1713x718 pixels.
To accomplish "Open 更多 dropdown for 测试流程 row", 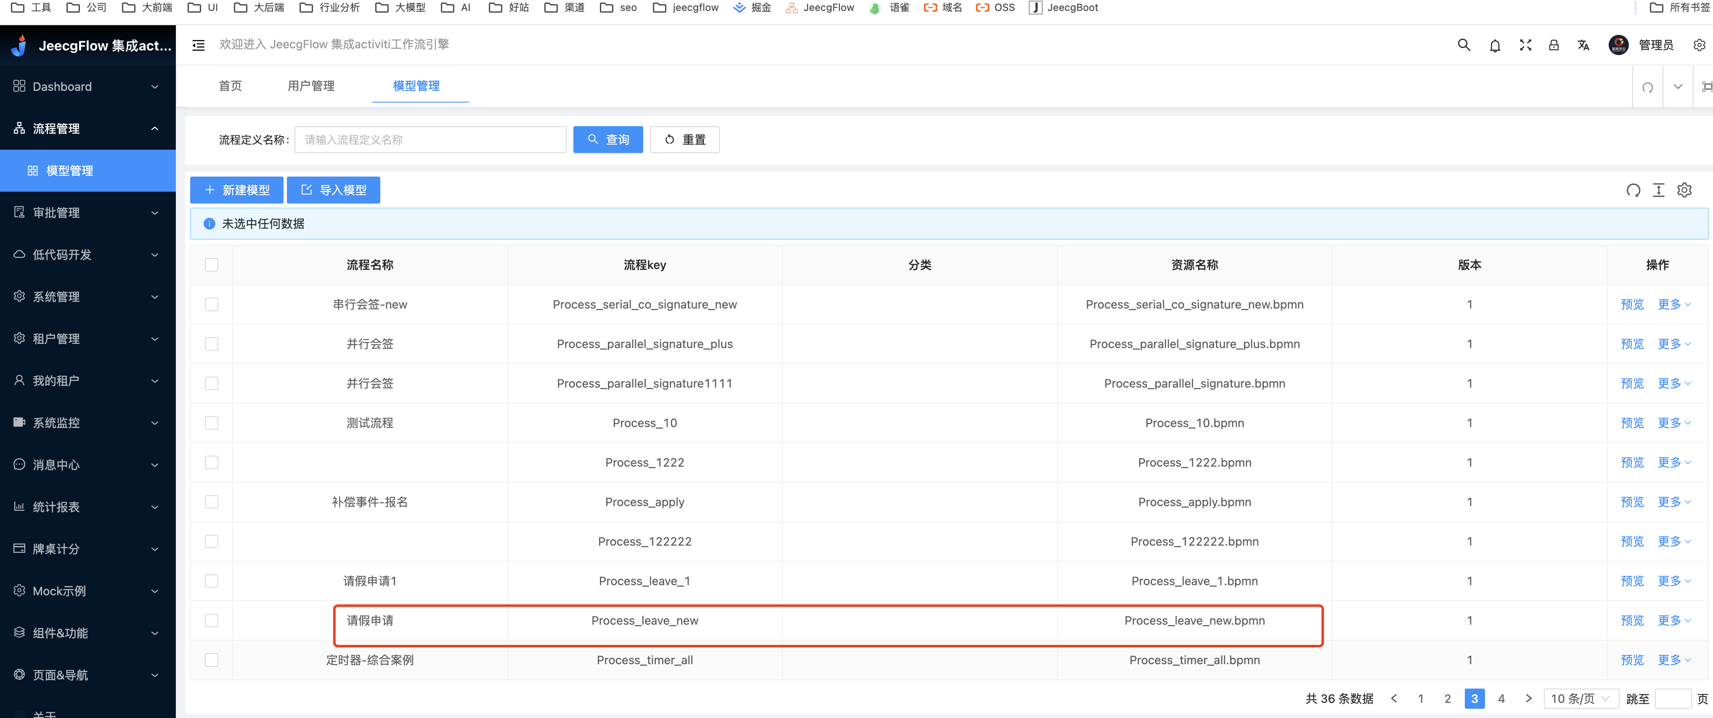I will (1674, 423).
